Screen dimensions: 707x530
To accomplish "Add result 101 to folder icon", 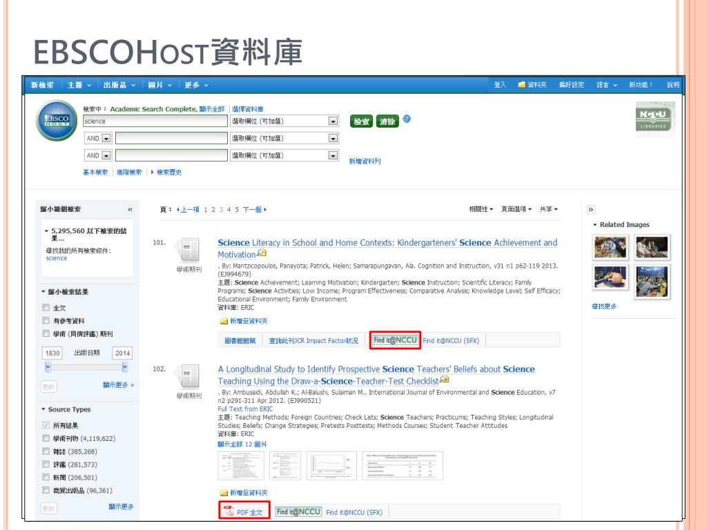I will [224, 322].
